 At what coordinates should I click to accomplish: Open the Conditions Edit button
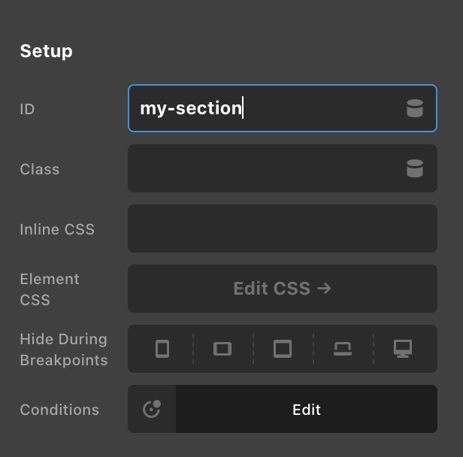click(x=307, y=409)
